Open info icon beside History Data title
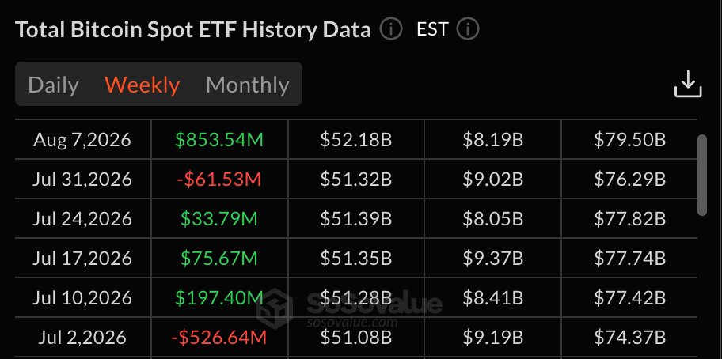The image size is (722, 359). 391,30
